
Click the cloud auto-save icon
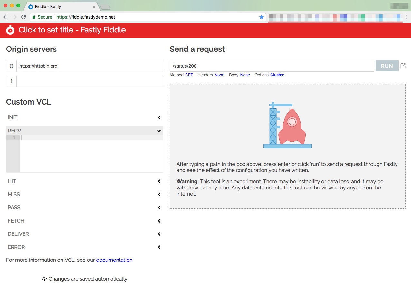44,279
